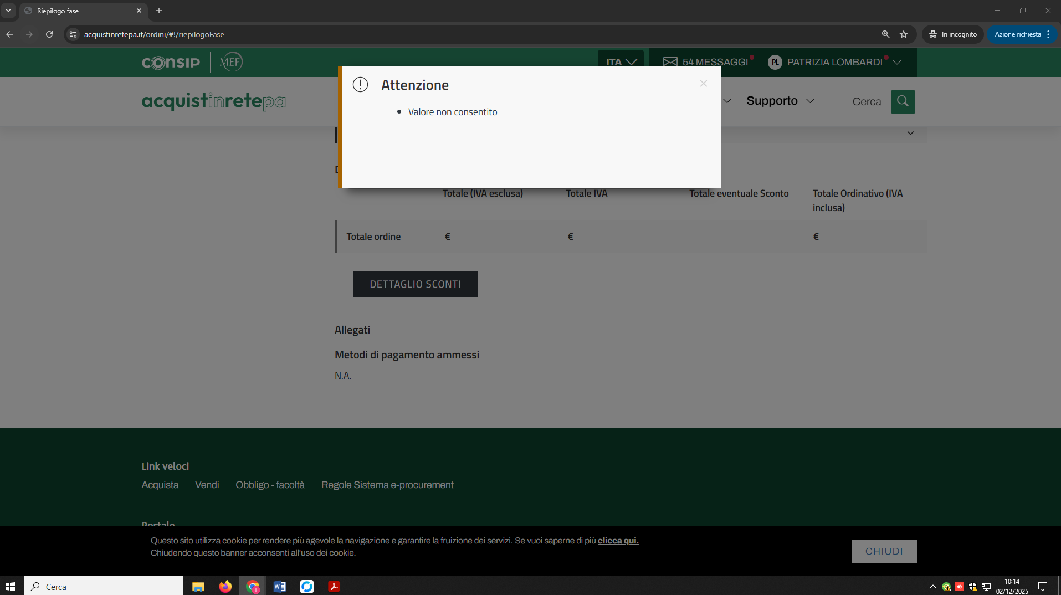Open Regole Sistema e-procurement link

[387, 485]
